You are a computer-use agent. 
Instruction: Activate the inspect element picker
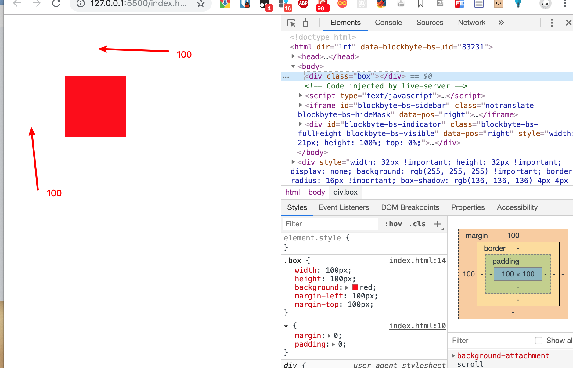[291, 23]
